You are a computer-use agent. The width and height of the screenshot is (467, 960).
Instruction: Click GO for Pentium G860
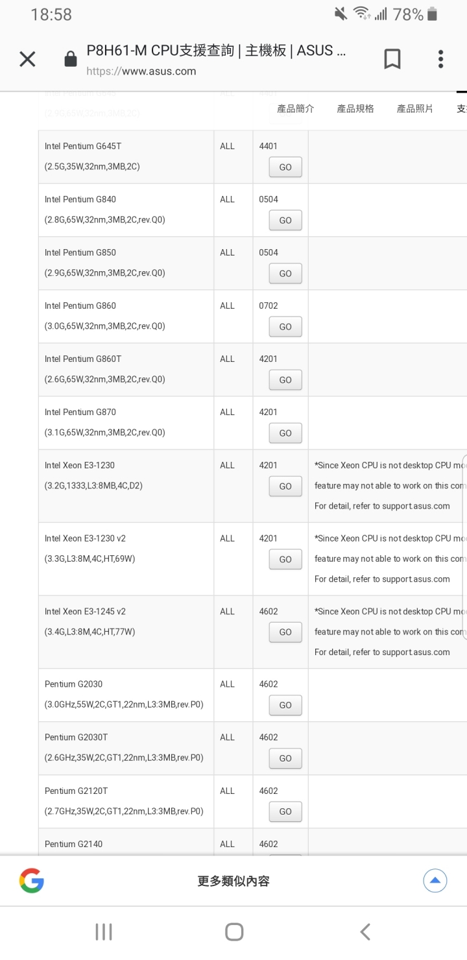tap(285, 327)
